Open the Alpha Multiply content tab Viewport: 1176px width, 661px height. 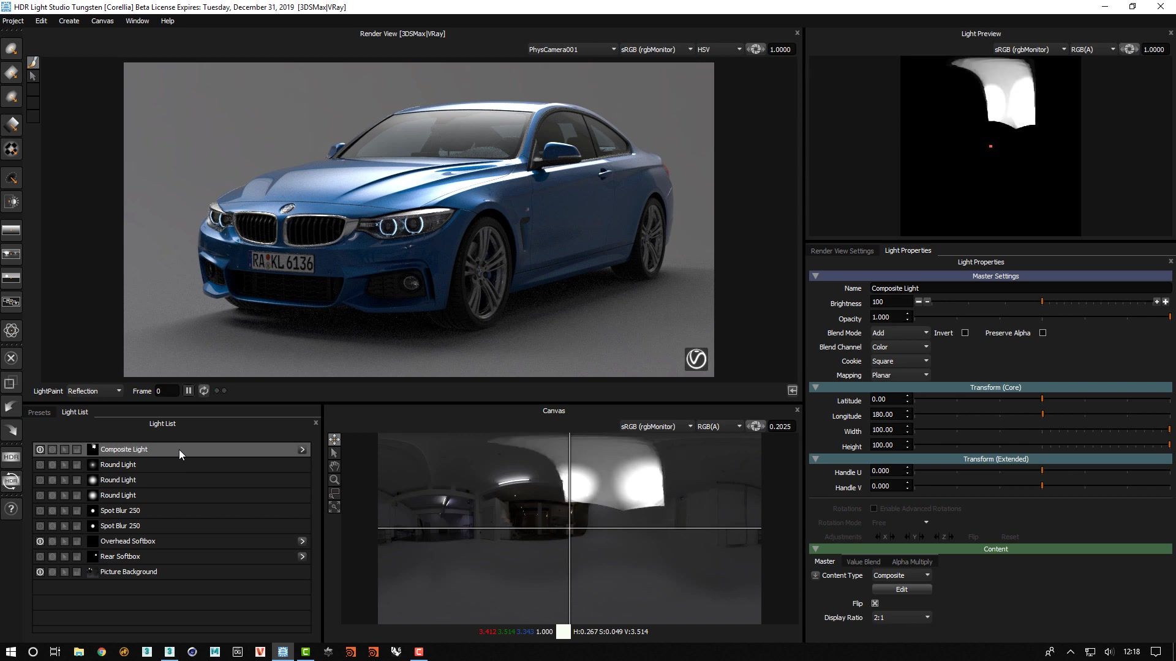tap(912, 562)
